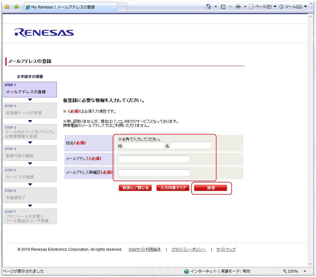This screenshot has height=277, width=316.
Task: Click the Renesas logo
Action: pyautogui.click(x=44, y=33)
